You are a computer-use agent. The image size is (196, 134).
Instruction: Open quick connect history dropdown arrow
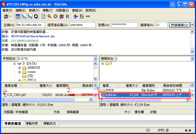[x=192, y=25]
